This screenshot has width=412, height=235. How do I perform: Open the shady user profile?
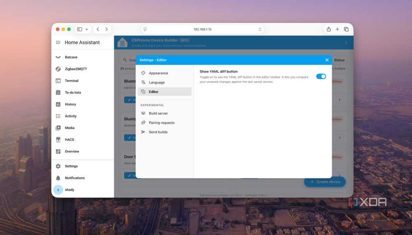pyautogui.click(x=82, y=190)
